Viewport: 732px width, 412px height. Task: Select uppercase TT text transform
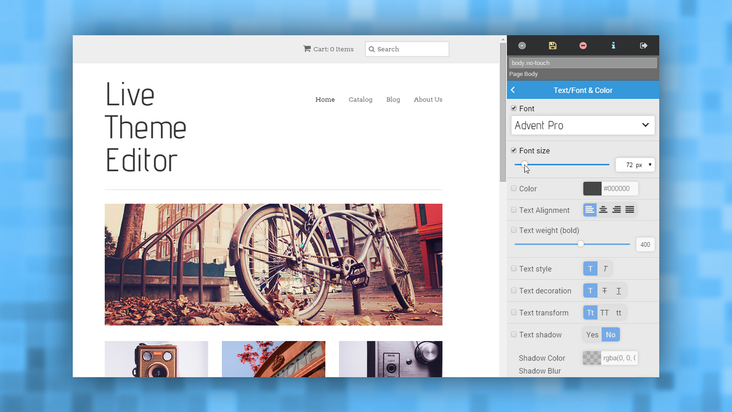click(x=604, y=312)
